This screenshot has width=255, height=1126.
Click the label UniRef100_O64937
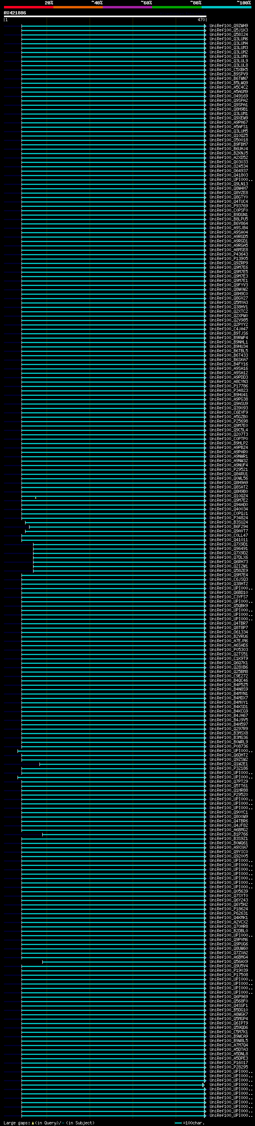coord(229,171)
